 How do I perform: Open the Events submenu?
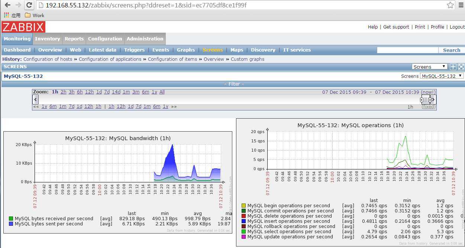click(x=161, y=50)
